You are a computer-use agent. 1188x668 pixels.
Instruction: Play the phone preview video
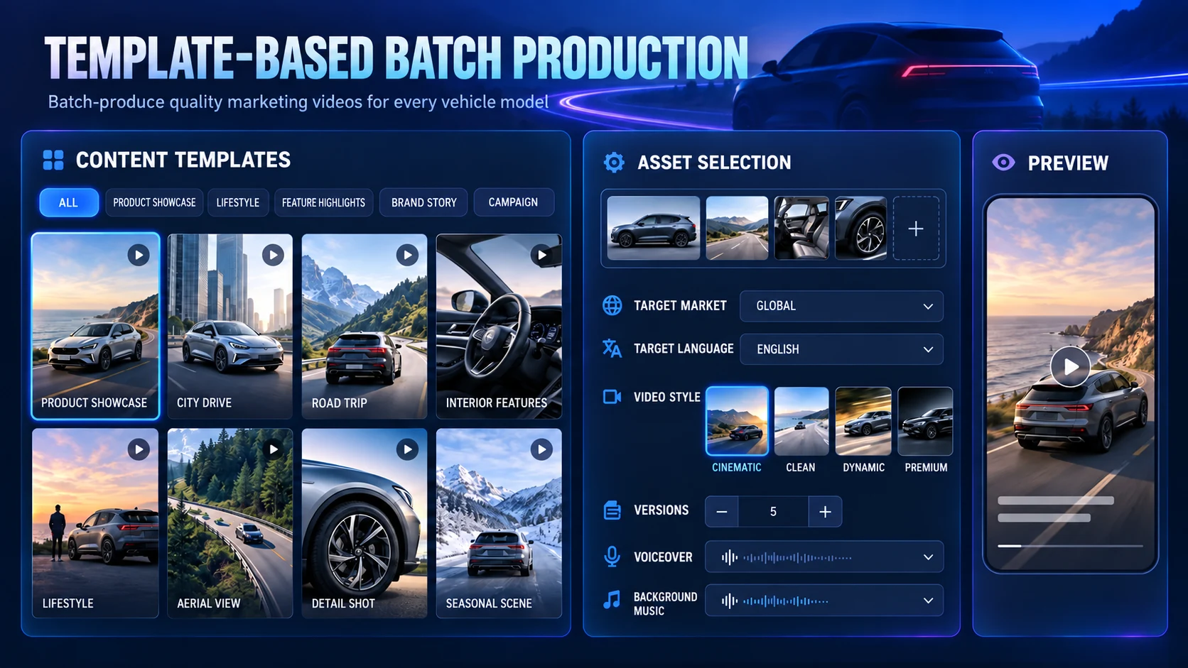(x=1070, y=366)
